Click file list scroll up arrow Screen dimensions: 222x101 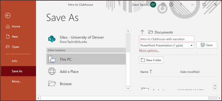[x=215, y=85]
